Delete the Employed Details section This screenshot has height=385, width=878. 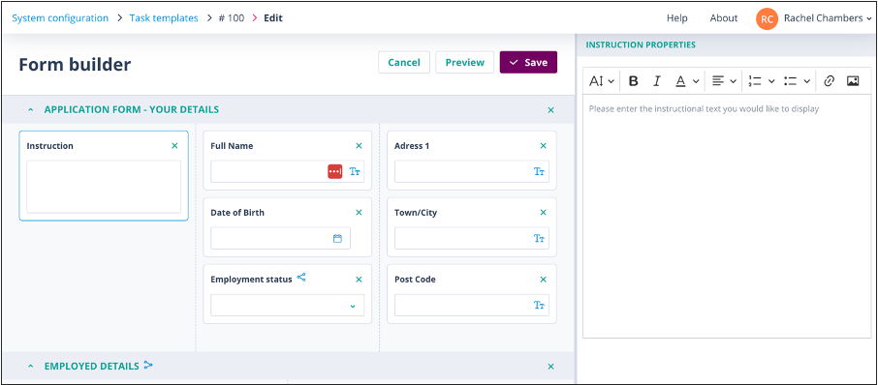[x=551, y=367]
